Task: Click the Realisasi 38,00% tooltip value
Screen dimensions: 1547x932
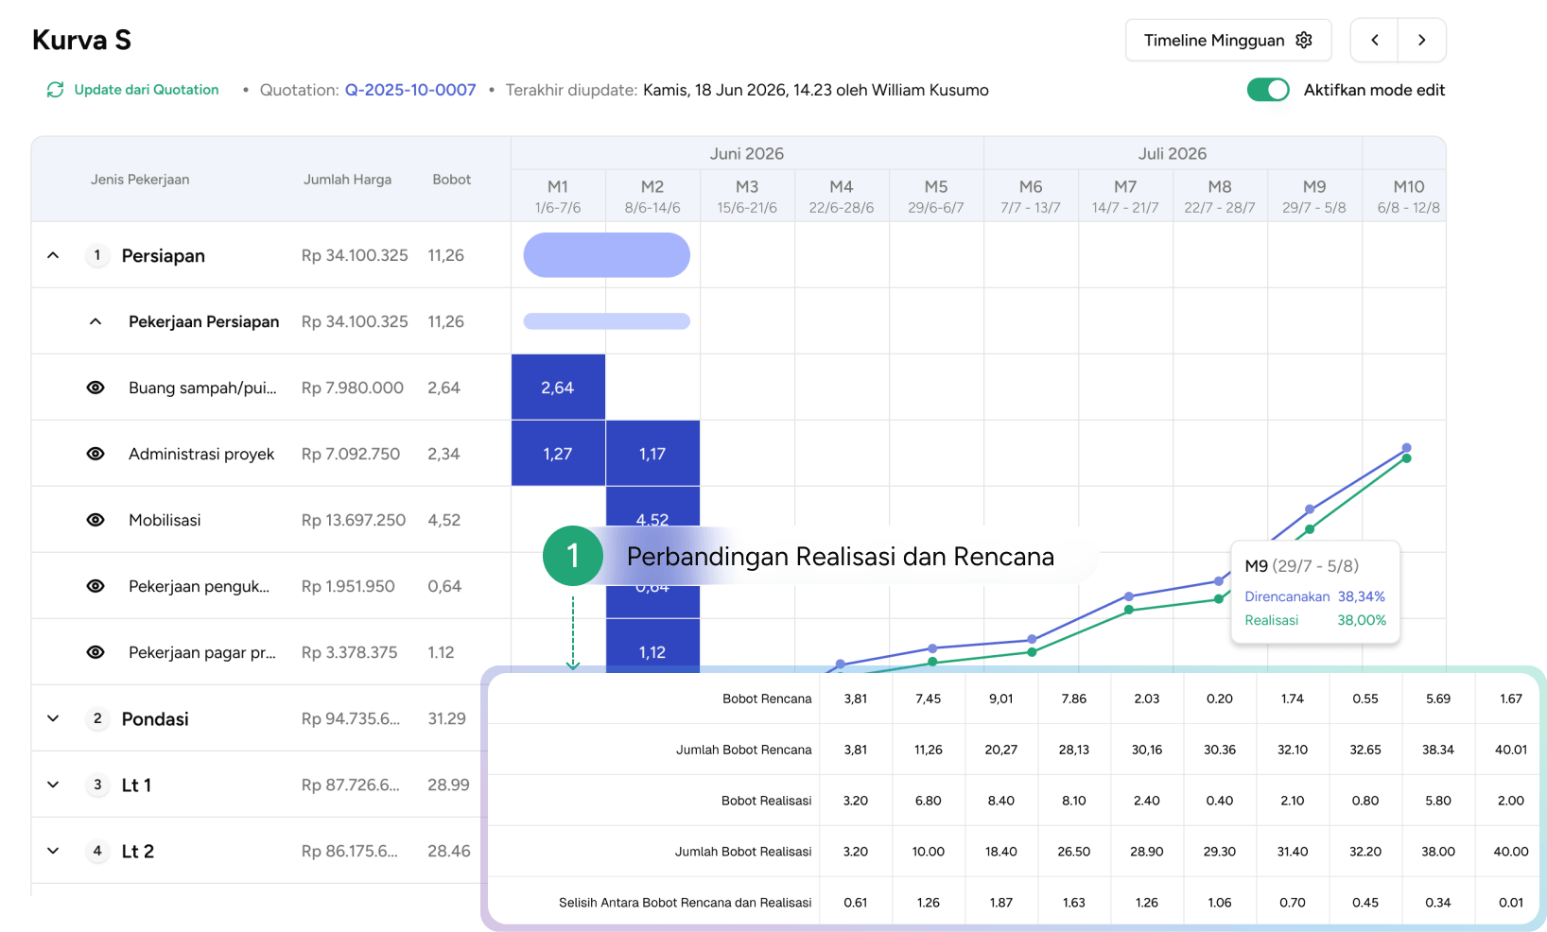Action: [x=1362, y=620]
